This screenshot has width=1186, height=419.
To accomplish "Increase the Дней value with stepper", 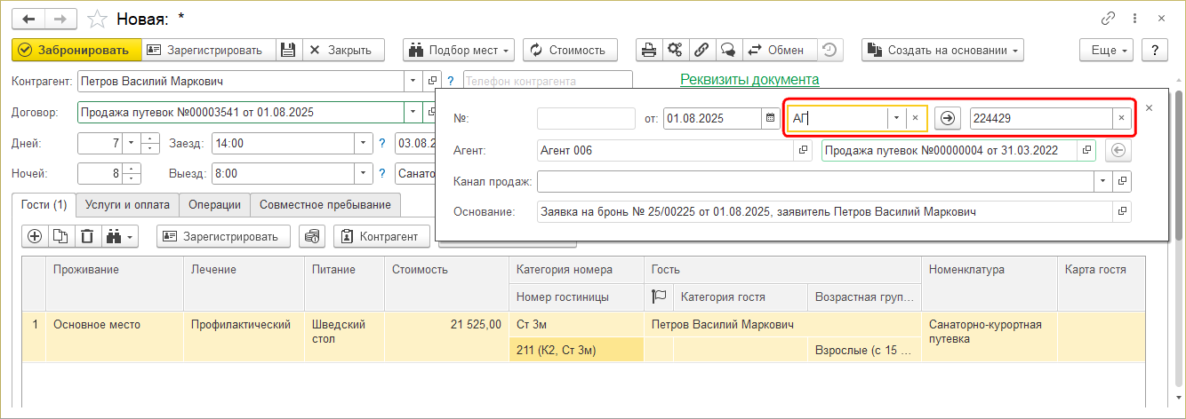I will pyautogui.click(x=150, y=138).
